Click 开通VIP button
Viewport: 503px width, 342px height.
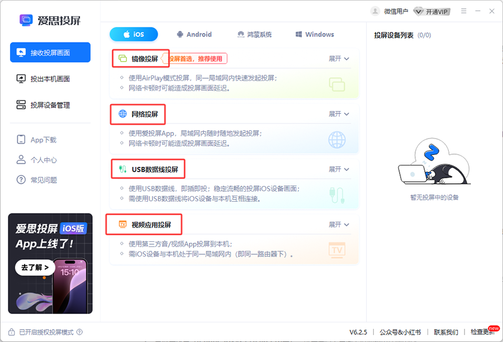click(x=432, y=12)
